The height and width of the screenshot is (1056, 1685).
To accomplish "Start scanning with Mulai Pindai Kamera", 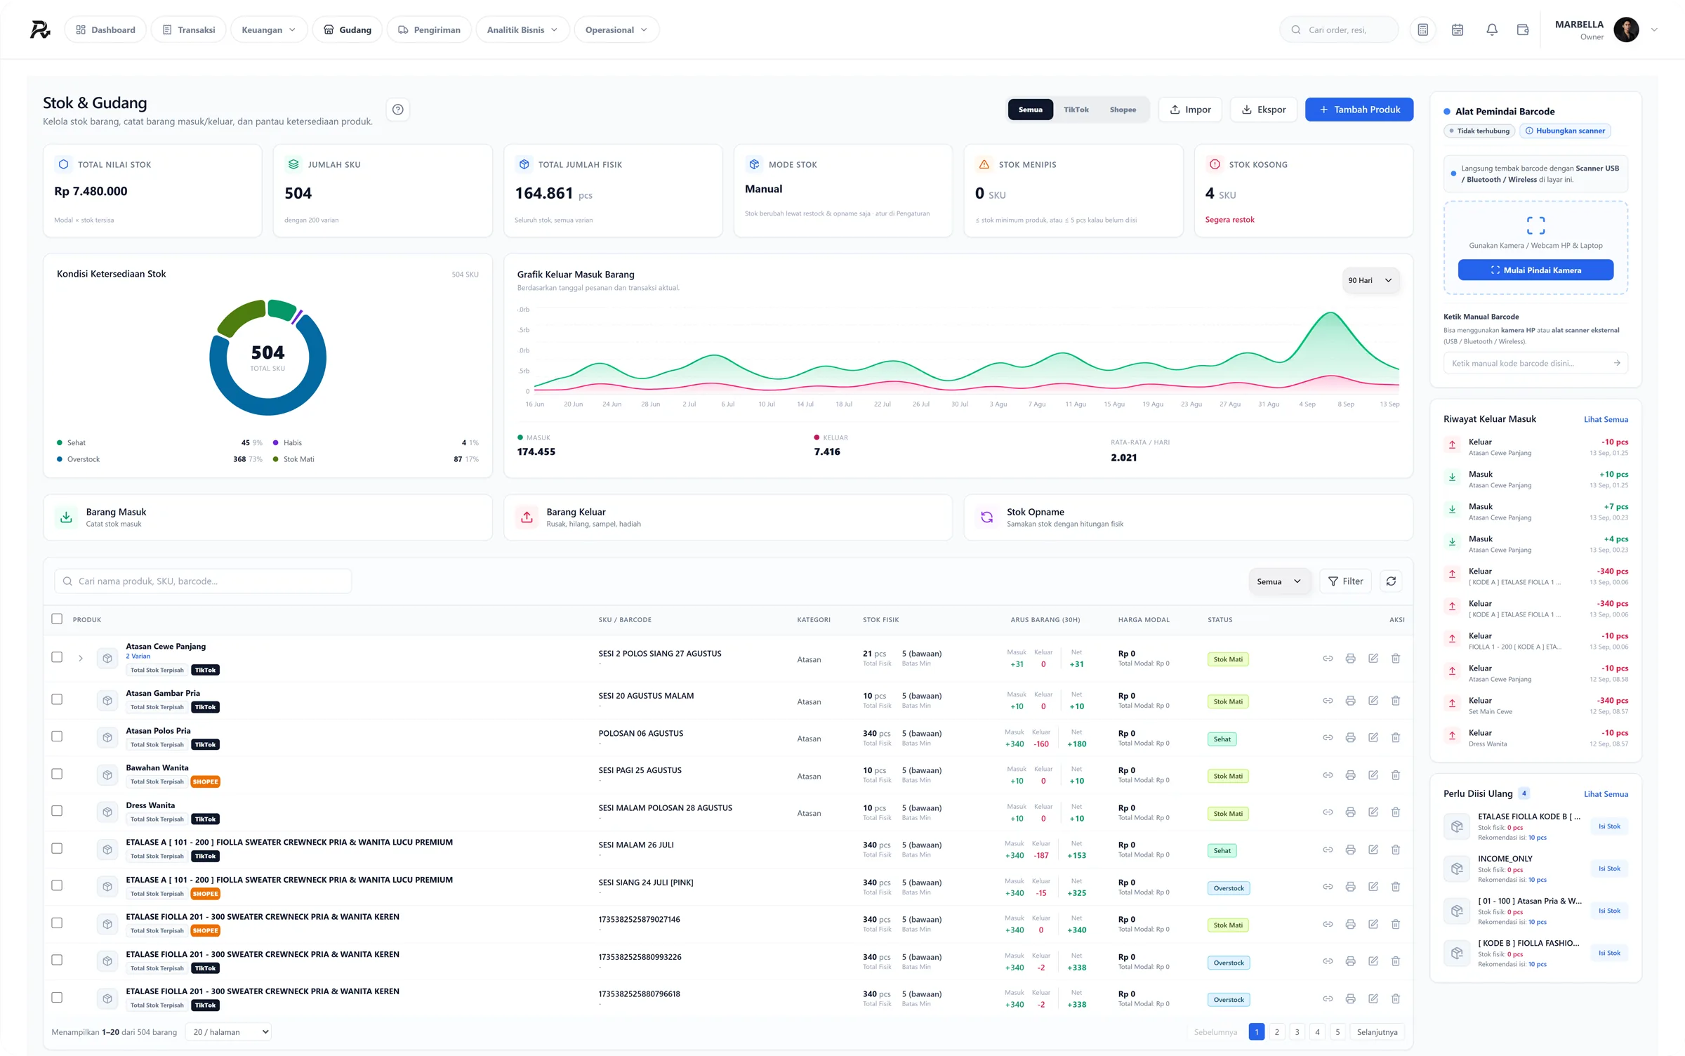I will (x=1535, y=270).
